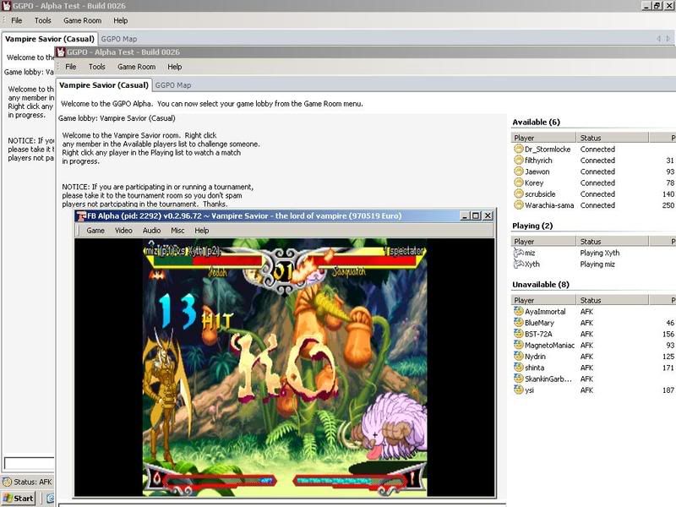Open the Game menu in FB Alpha
676x507 pixels.
click(x=95, y=231)
